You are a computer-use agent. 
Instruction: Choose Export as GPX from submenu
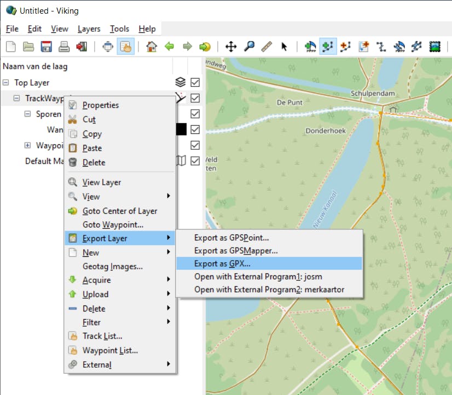pos(222,264)
